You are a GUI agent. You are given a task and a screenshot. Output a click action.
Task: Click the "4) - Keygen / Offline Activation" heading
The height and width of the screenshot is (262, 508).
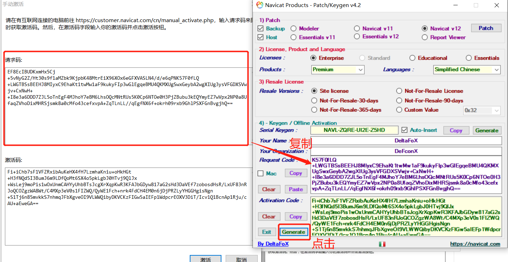point(298,123)
